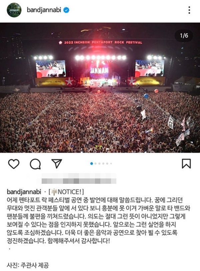Open the bandjannabi username in the header
This screenshot has height=271, width=200.
point(44,10)
